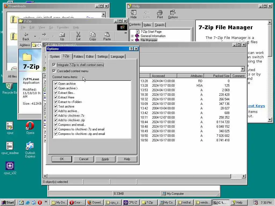The width and height of the screenshot is (275, 206).
Task: Open the InkBal... taskbar button
Action: click(x=185, y=203)
